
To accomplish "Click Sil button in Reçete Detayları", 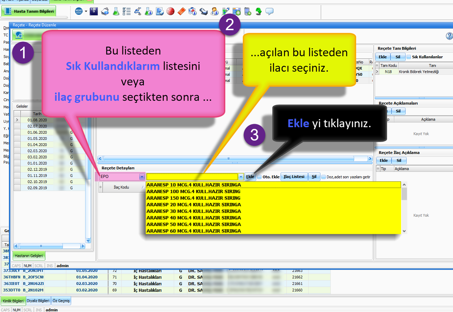I will (x=314, y=177).
